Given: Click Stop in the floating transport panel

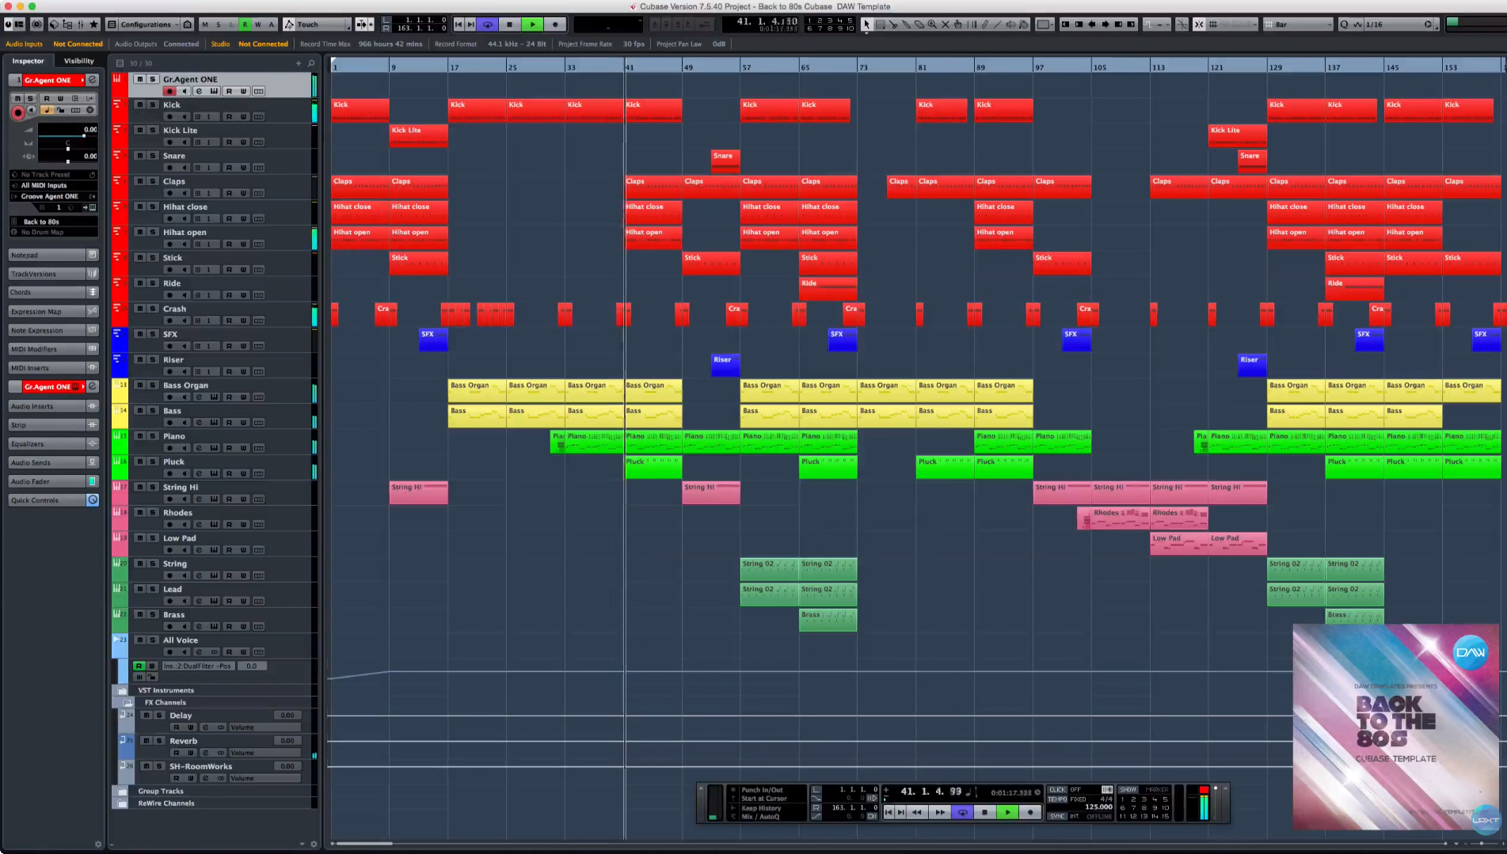Looking at the screenshot, I should [984, 812].
